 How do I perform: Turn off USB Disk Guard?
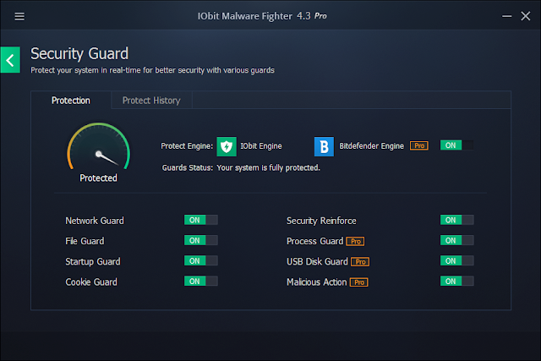tap(456, 261)
